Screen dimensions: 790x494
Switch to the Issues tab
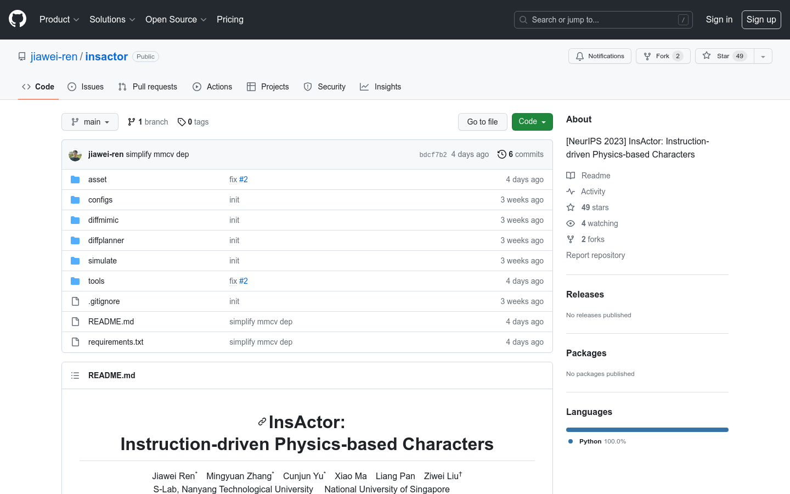coord(86,87)
